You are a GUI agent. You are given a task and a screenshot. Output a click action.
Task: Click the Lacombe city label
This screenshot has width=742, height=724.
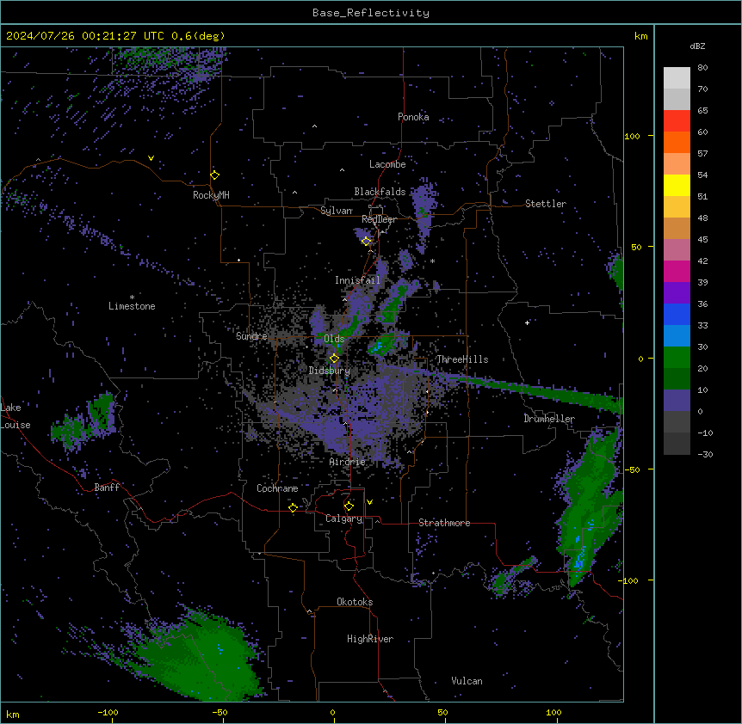(x=387, y=164)
